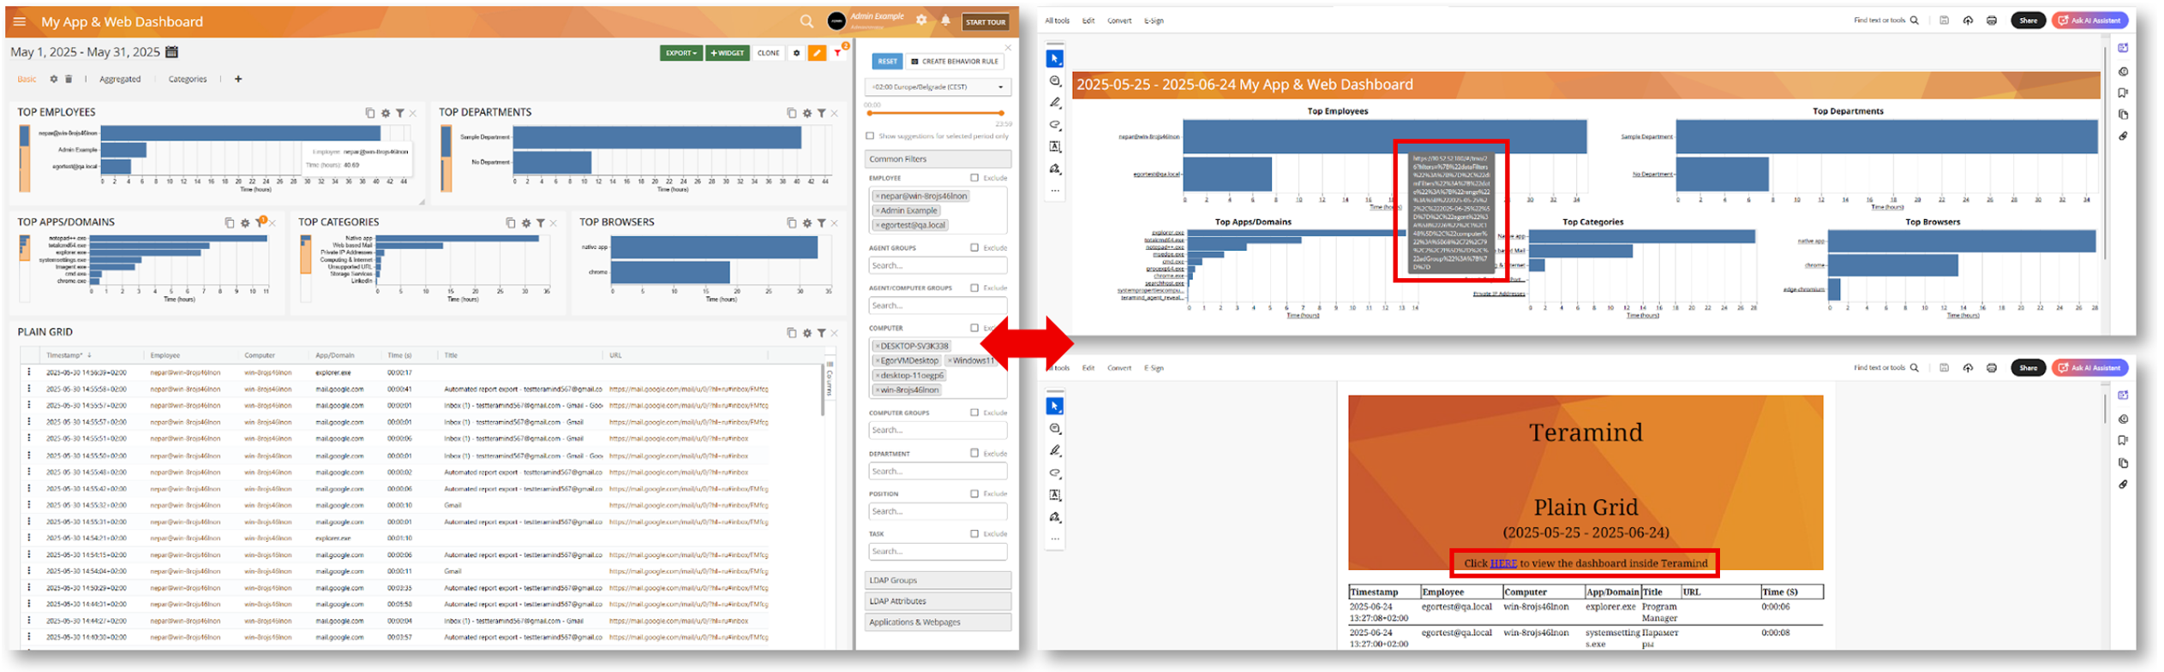Open the Top Departments widget filter
The height and width of the screenshot is (672, 2164).
coord(821,112)
